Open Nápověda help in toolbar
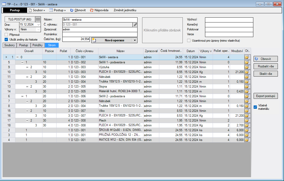The width and height of the screenshot is (284, 181). click(x=99, y=10)
